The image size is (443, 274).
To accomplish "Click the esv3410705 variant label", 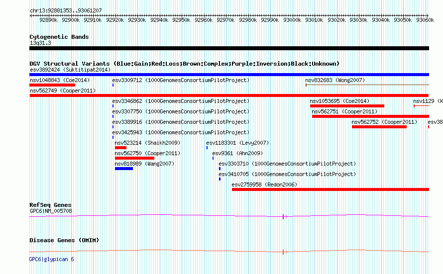I will coord(287,174).
